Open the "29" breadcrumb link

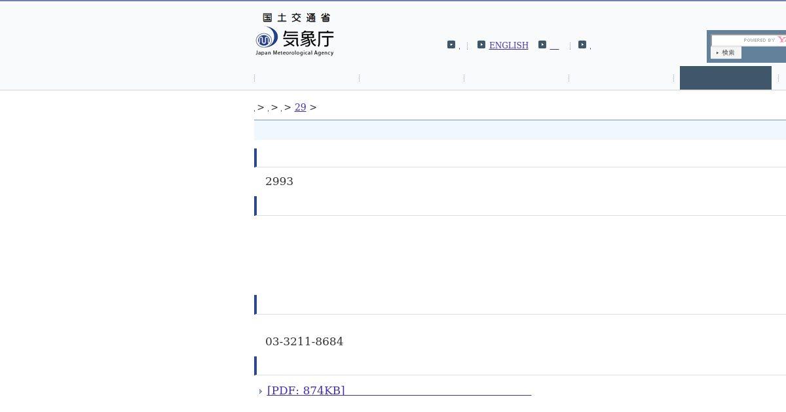(300, 107)
